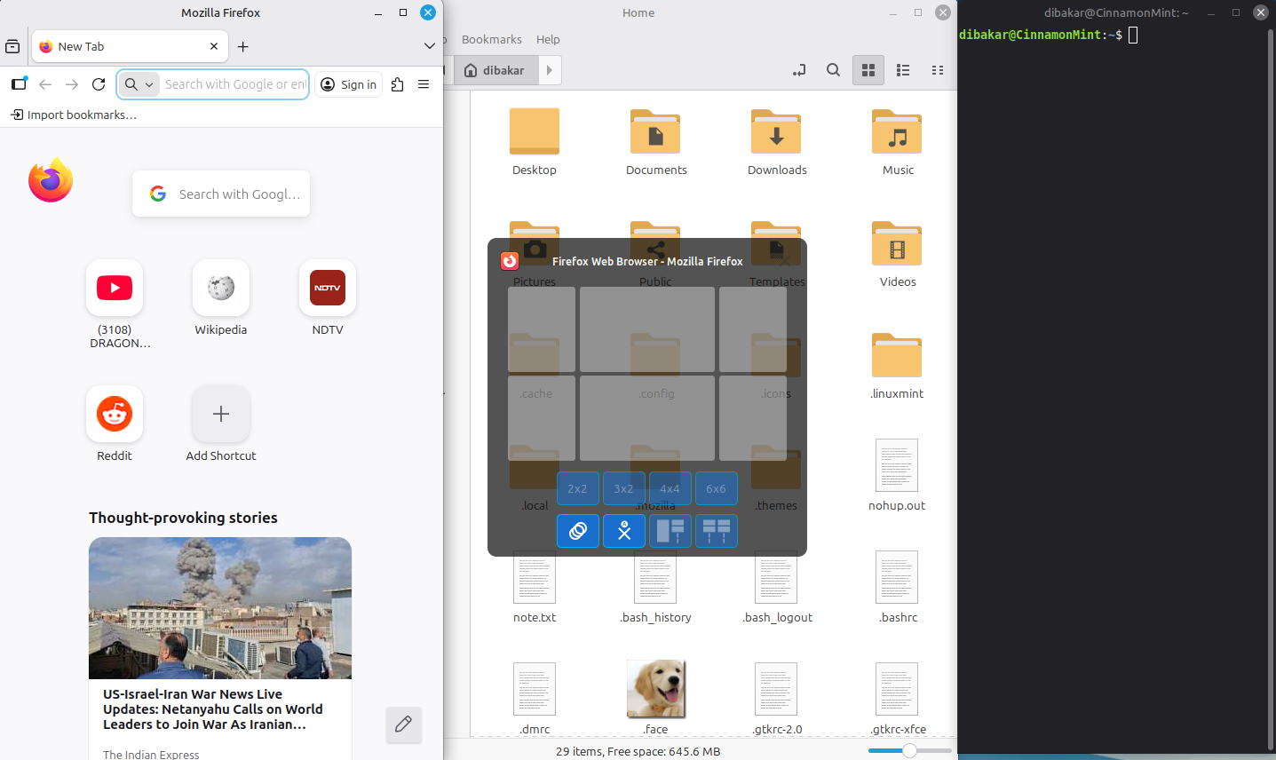1276x760 pixels.
Task: Click the file manager zoom slider
Action: pyautogui.click(x=909, y=751)
